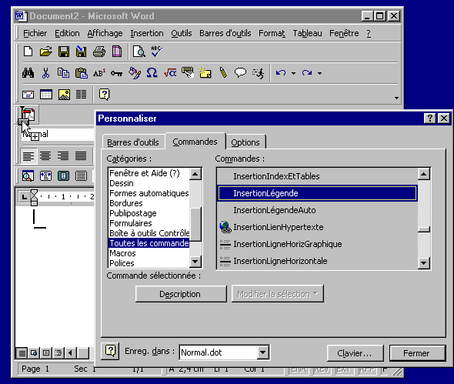This screenshot has width=454, height=384.
Task: Click the New document icon
Action: click(28, 52)
